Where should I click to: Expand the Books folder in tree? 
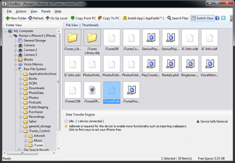21,78
